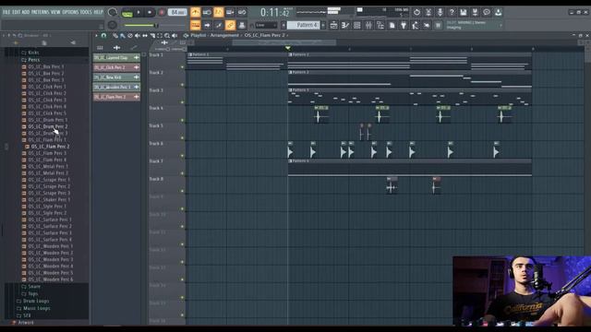
Task: Click the main pitch knob
Action: (113, 25)
